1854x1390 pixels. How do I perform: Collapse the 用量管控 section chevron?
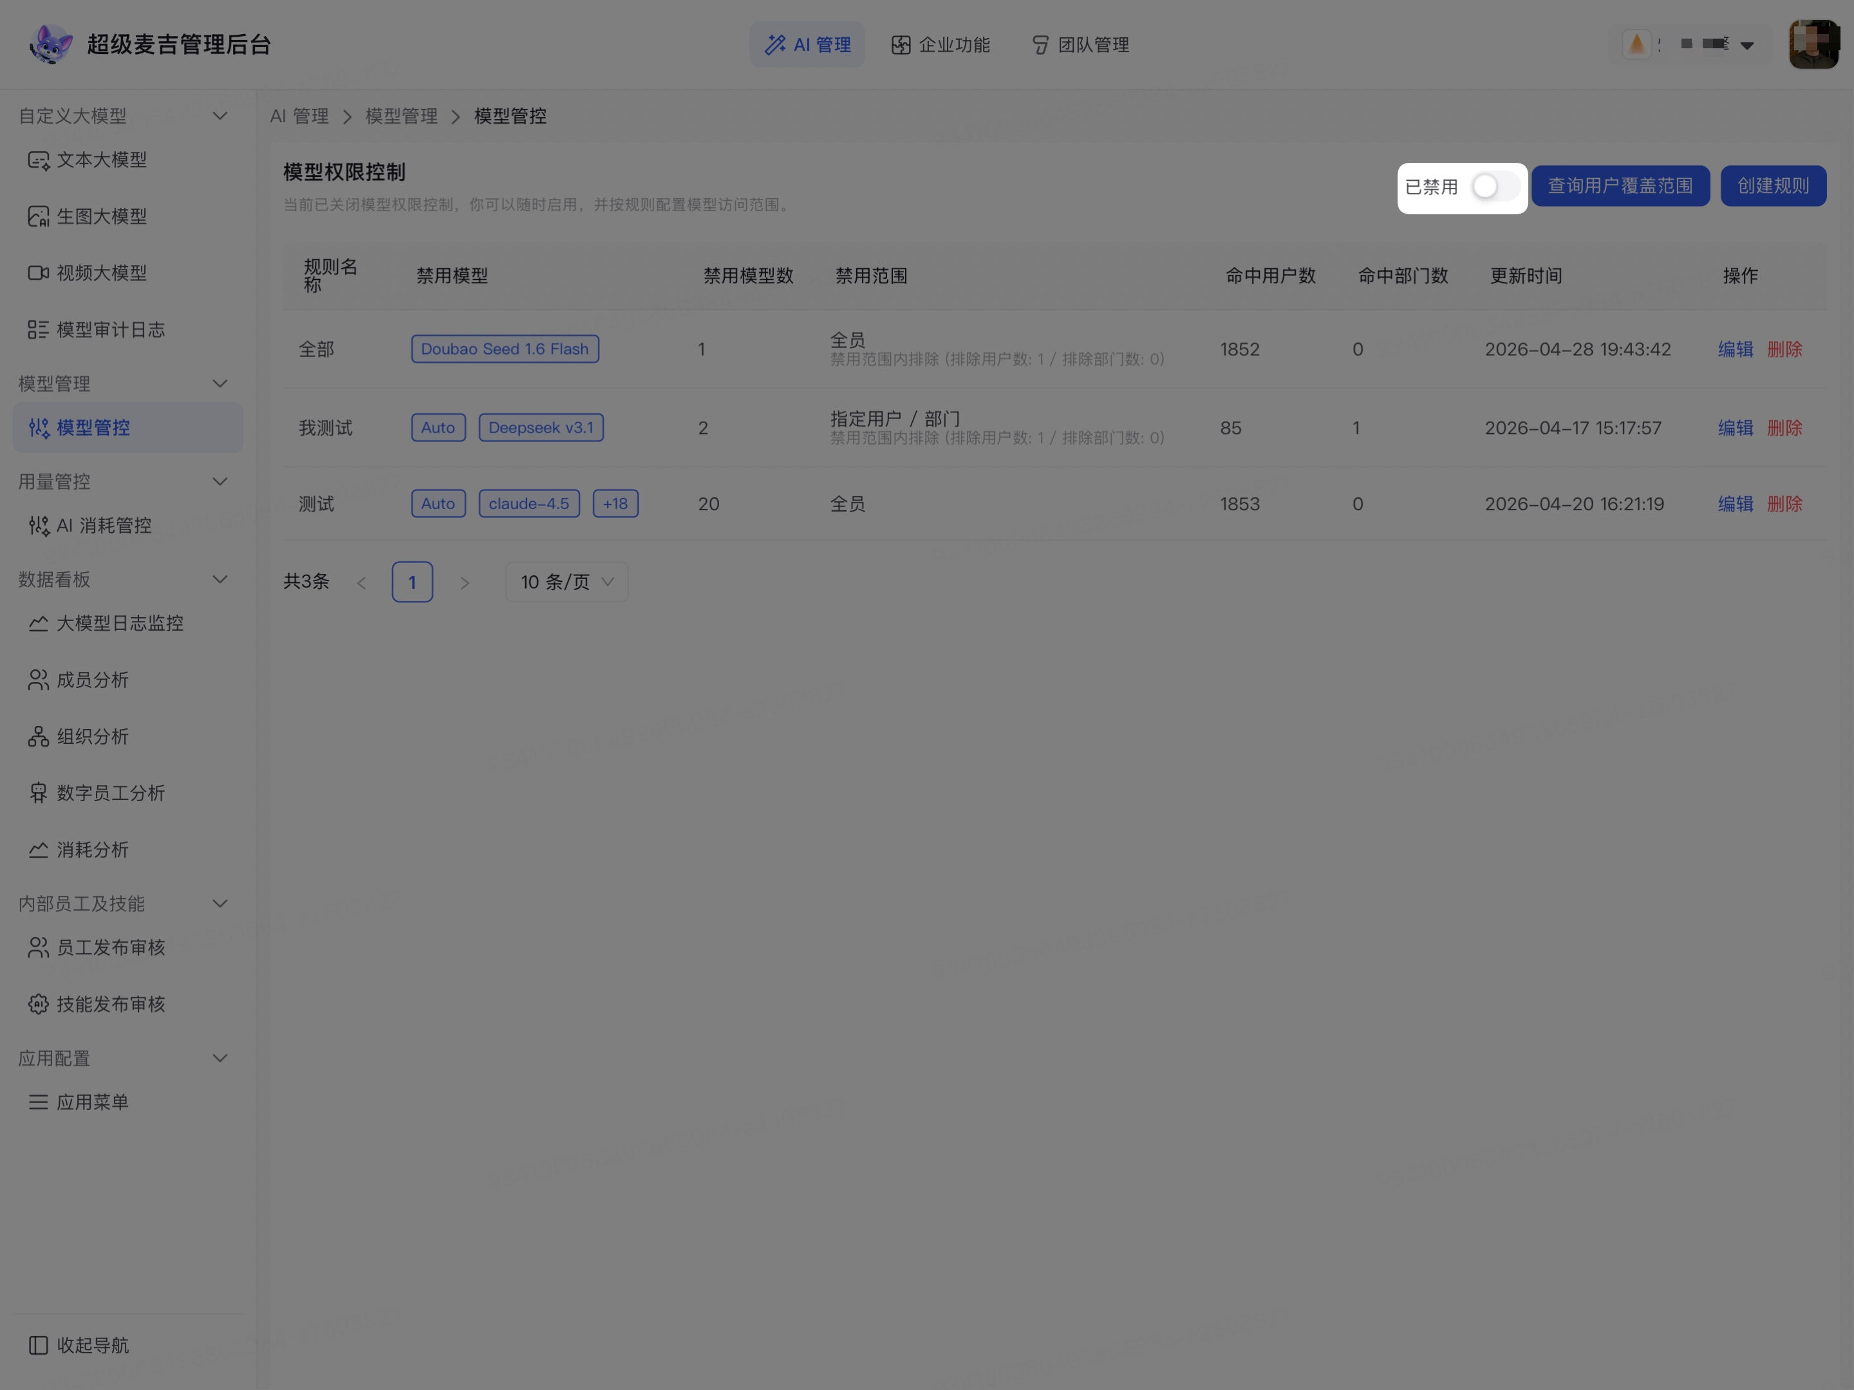click(x=220, y=482)
